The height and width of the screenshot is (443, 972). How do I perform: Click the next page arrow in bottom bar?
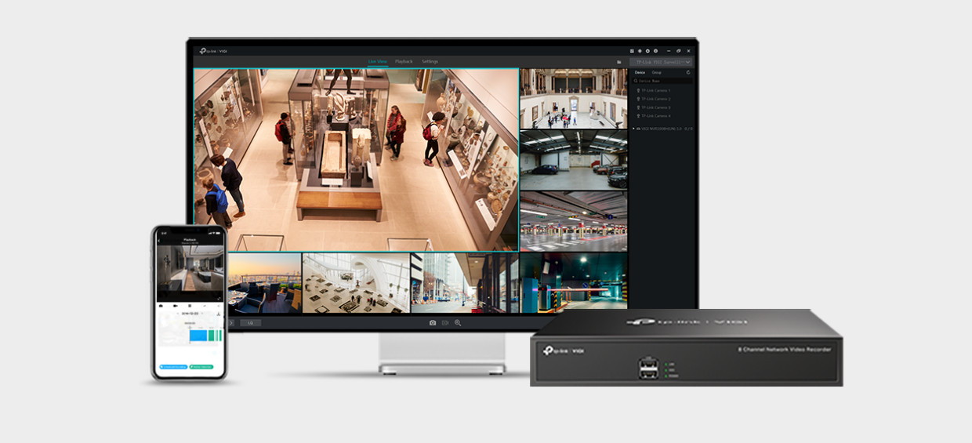230,322
